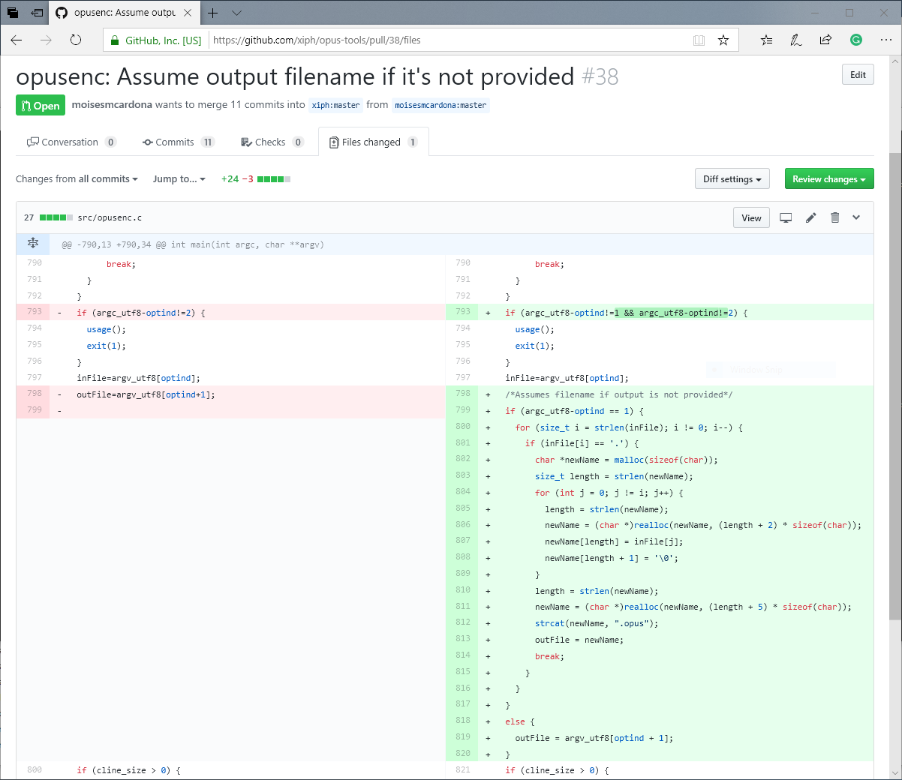Image resolution: width=902 pixels, height=780 pixels.
Task: Click the outFile = newName; line
Action: (579, 640)
